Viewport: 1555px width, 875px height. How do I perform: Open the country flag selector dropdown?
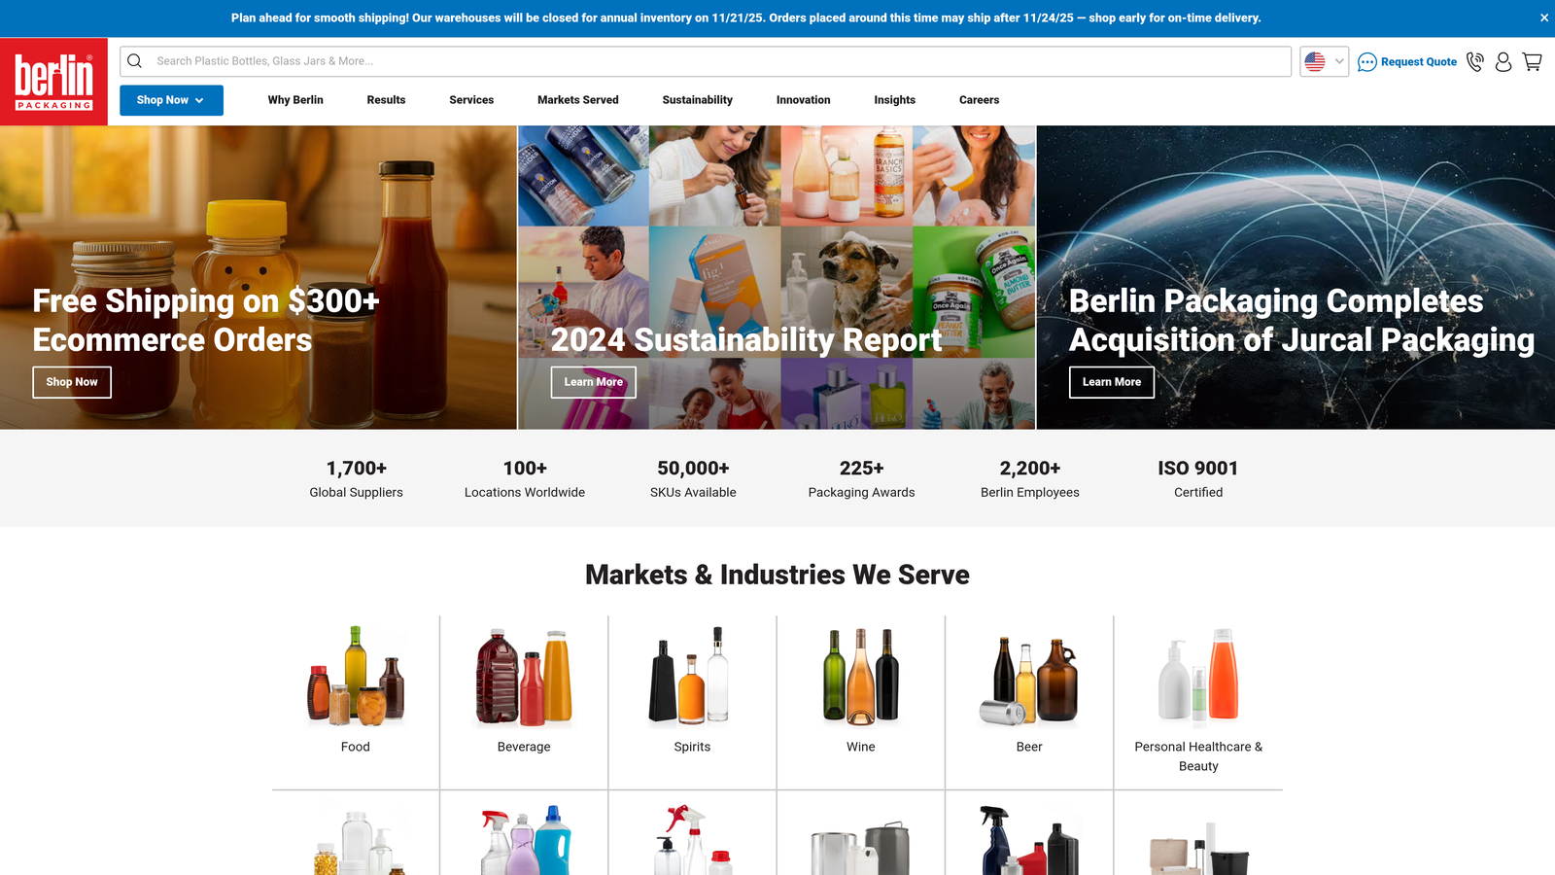click(x=1324, y=61)
